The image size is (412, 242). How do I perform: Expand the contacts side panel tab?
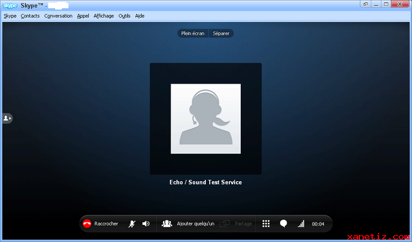coord(8,118)
